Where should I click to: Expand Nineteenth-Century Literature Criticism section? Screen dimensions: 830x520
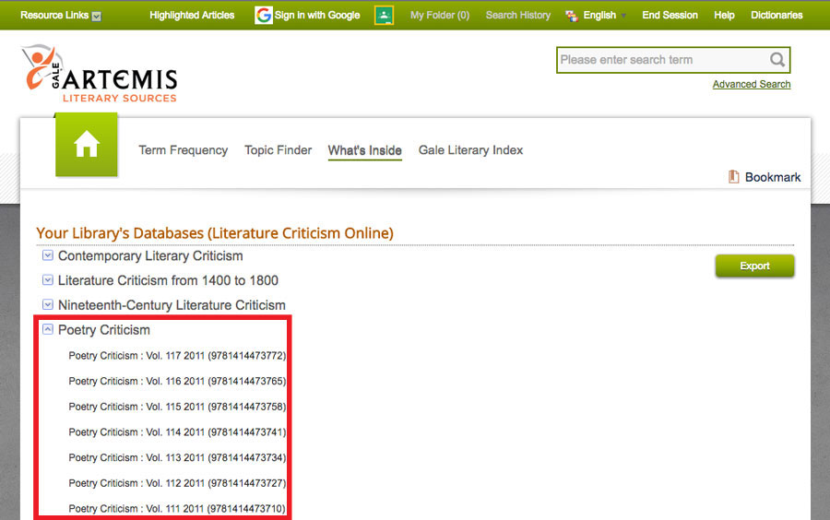(47, 304)
